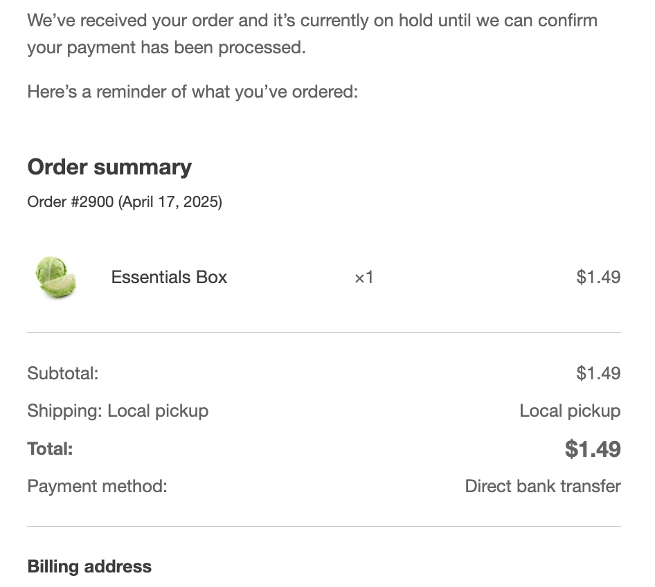Screen dimensions: 655x587
Task: Click the Subtotal label
Action: [x=62, y=373]
